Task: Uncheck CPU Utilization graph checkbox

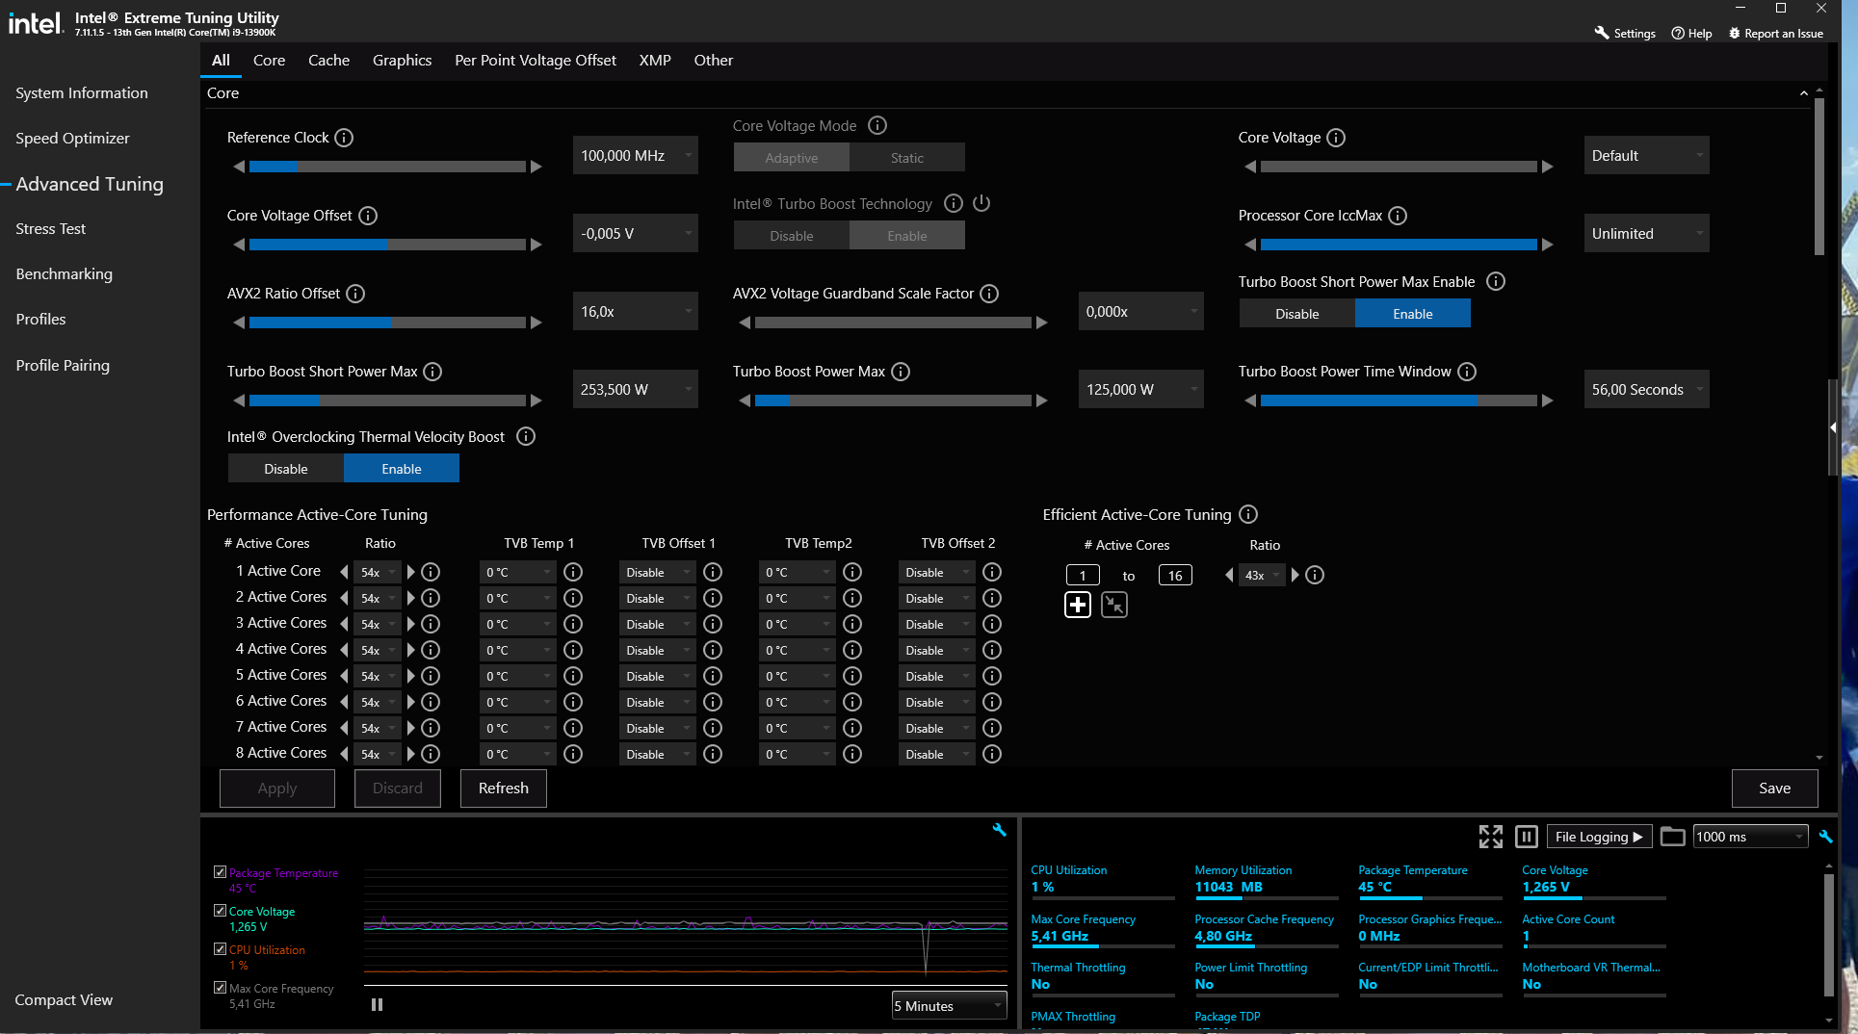Action: 220,949
